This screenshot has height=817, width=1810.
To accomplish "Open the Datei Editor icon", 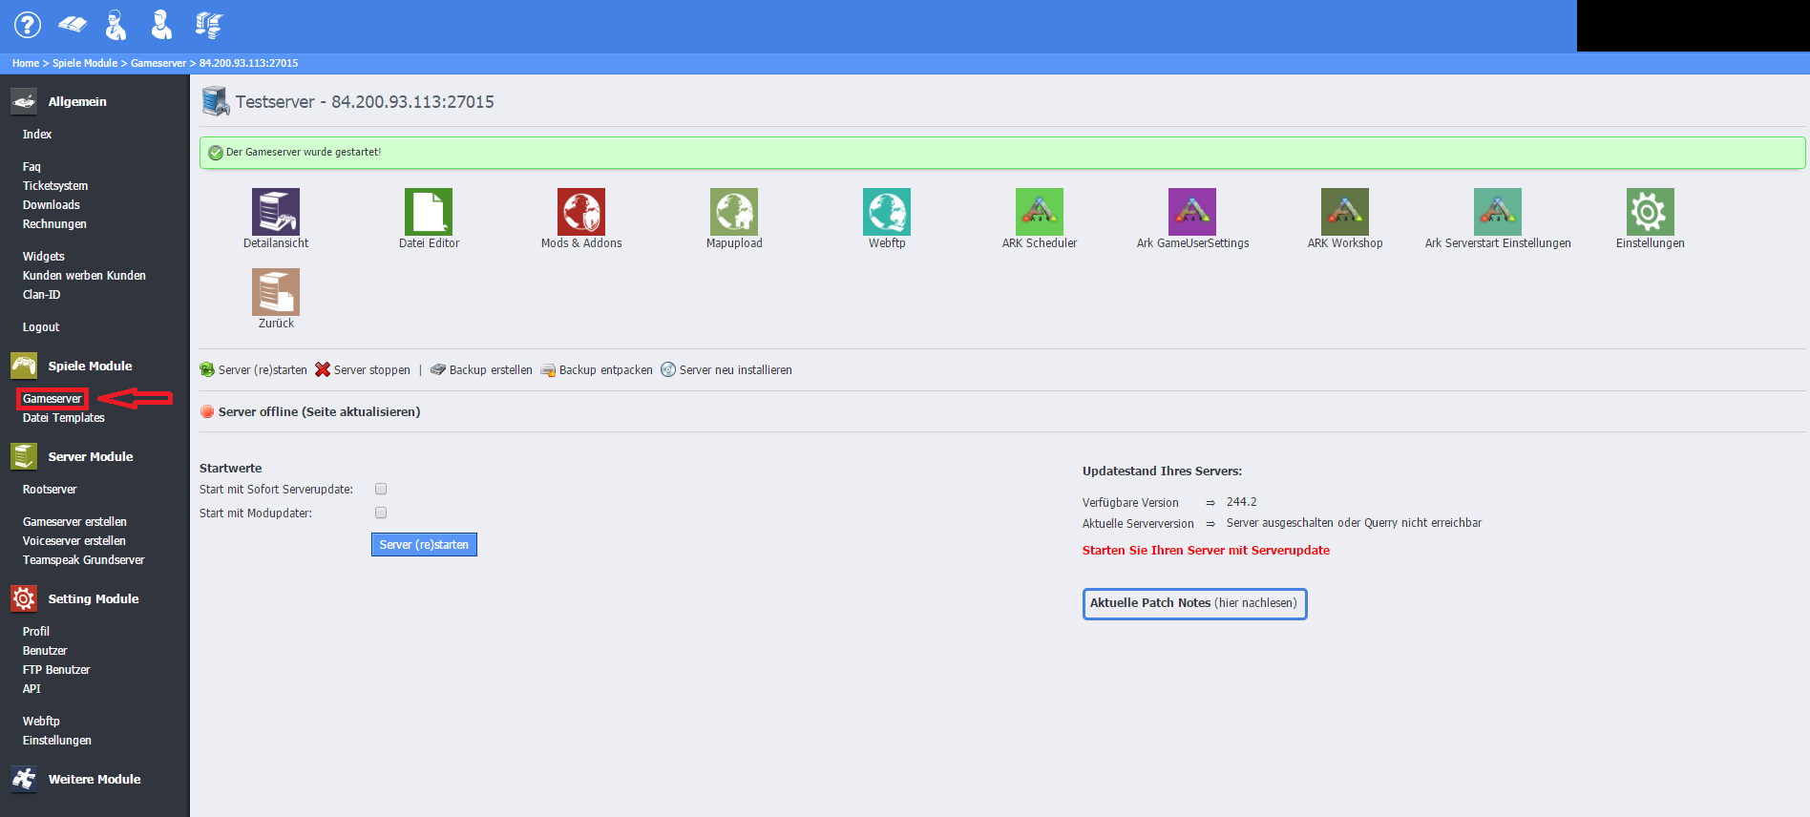I will point(429,212).
